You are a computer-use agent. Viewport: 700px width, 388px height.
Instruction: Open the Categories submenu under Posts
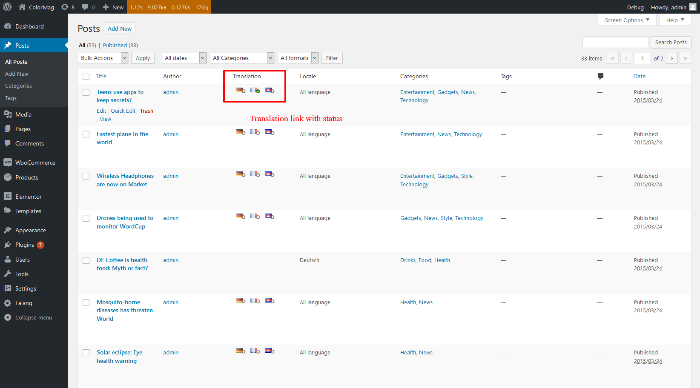point(18,86)
